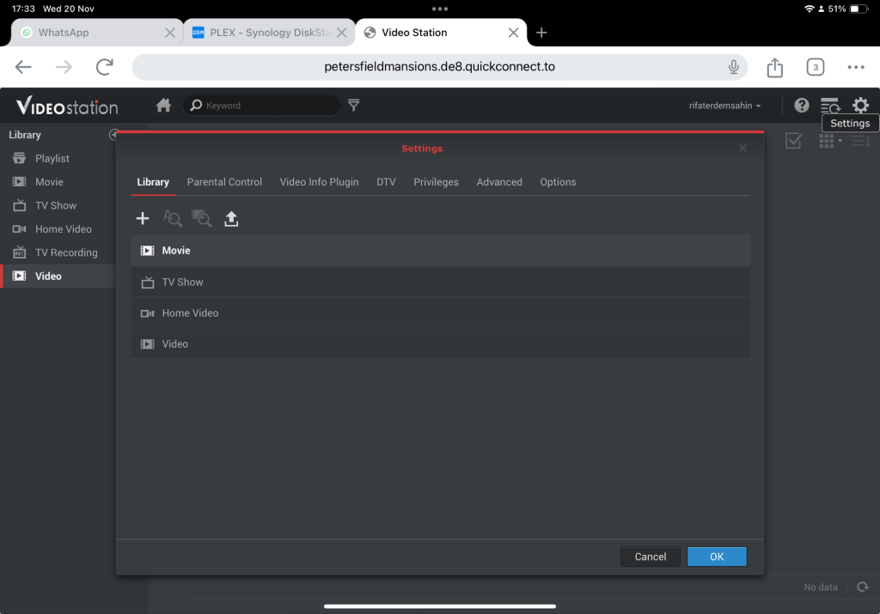Click the Keyword search field
The image size is (880, 614).
261,106
